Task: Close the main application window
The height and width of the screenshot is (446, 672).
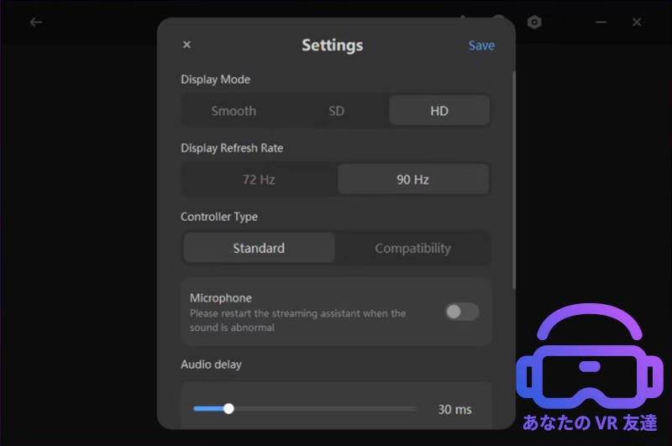Action: click(x=637, y=22)
